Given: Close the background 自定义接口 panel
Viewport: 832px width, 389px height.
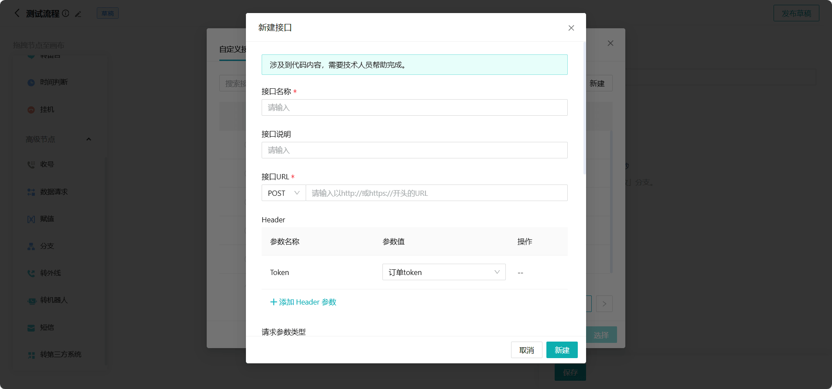Looking at the screenshot, I should pos(610,43).
